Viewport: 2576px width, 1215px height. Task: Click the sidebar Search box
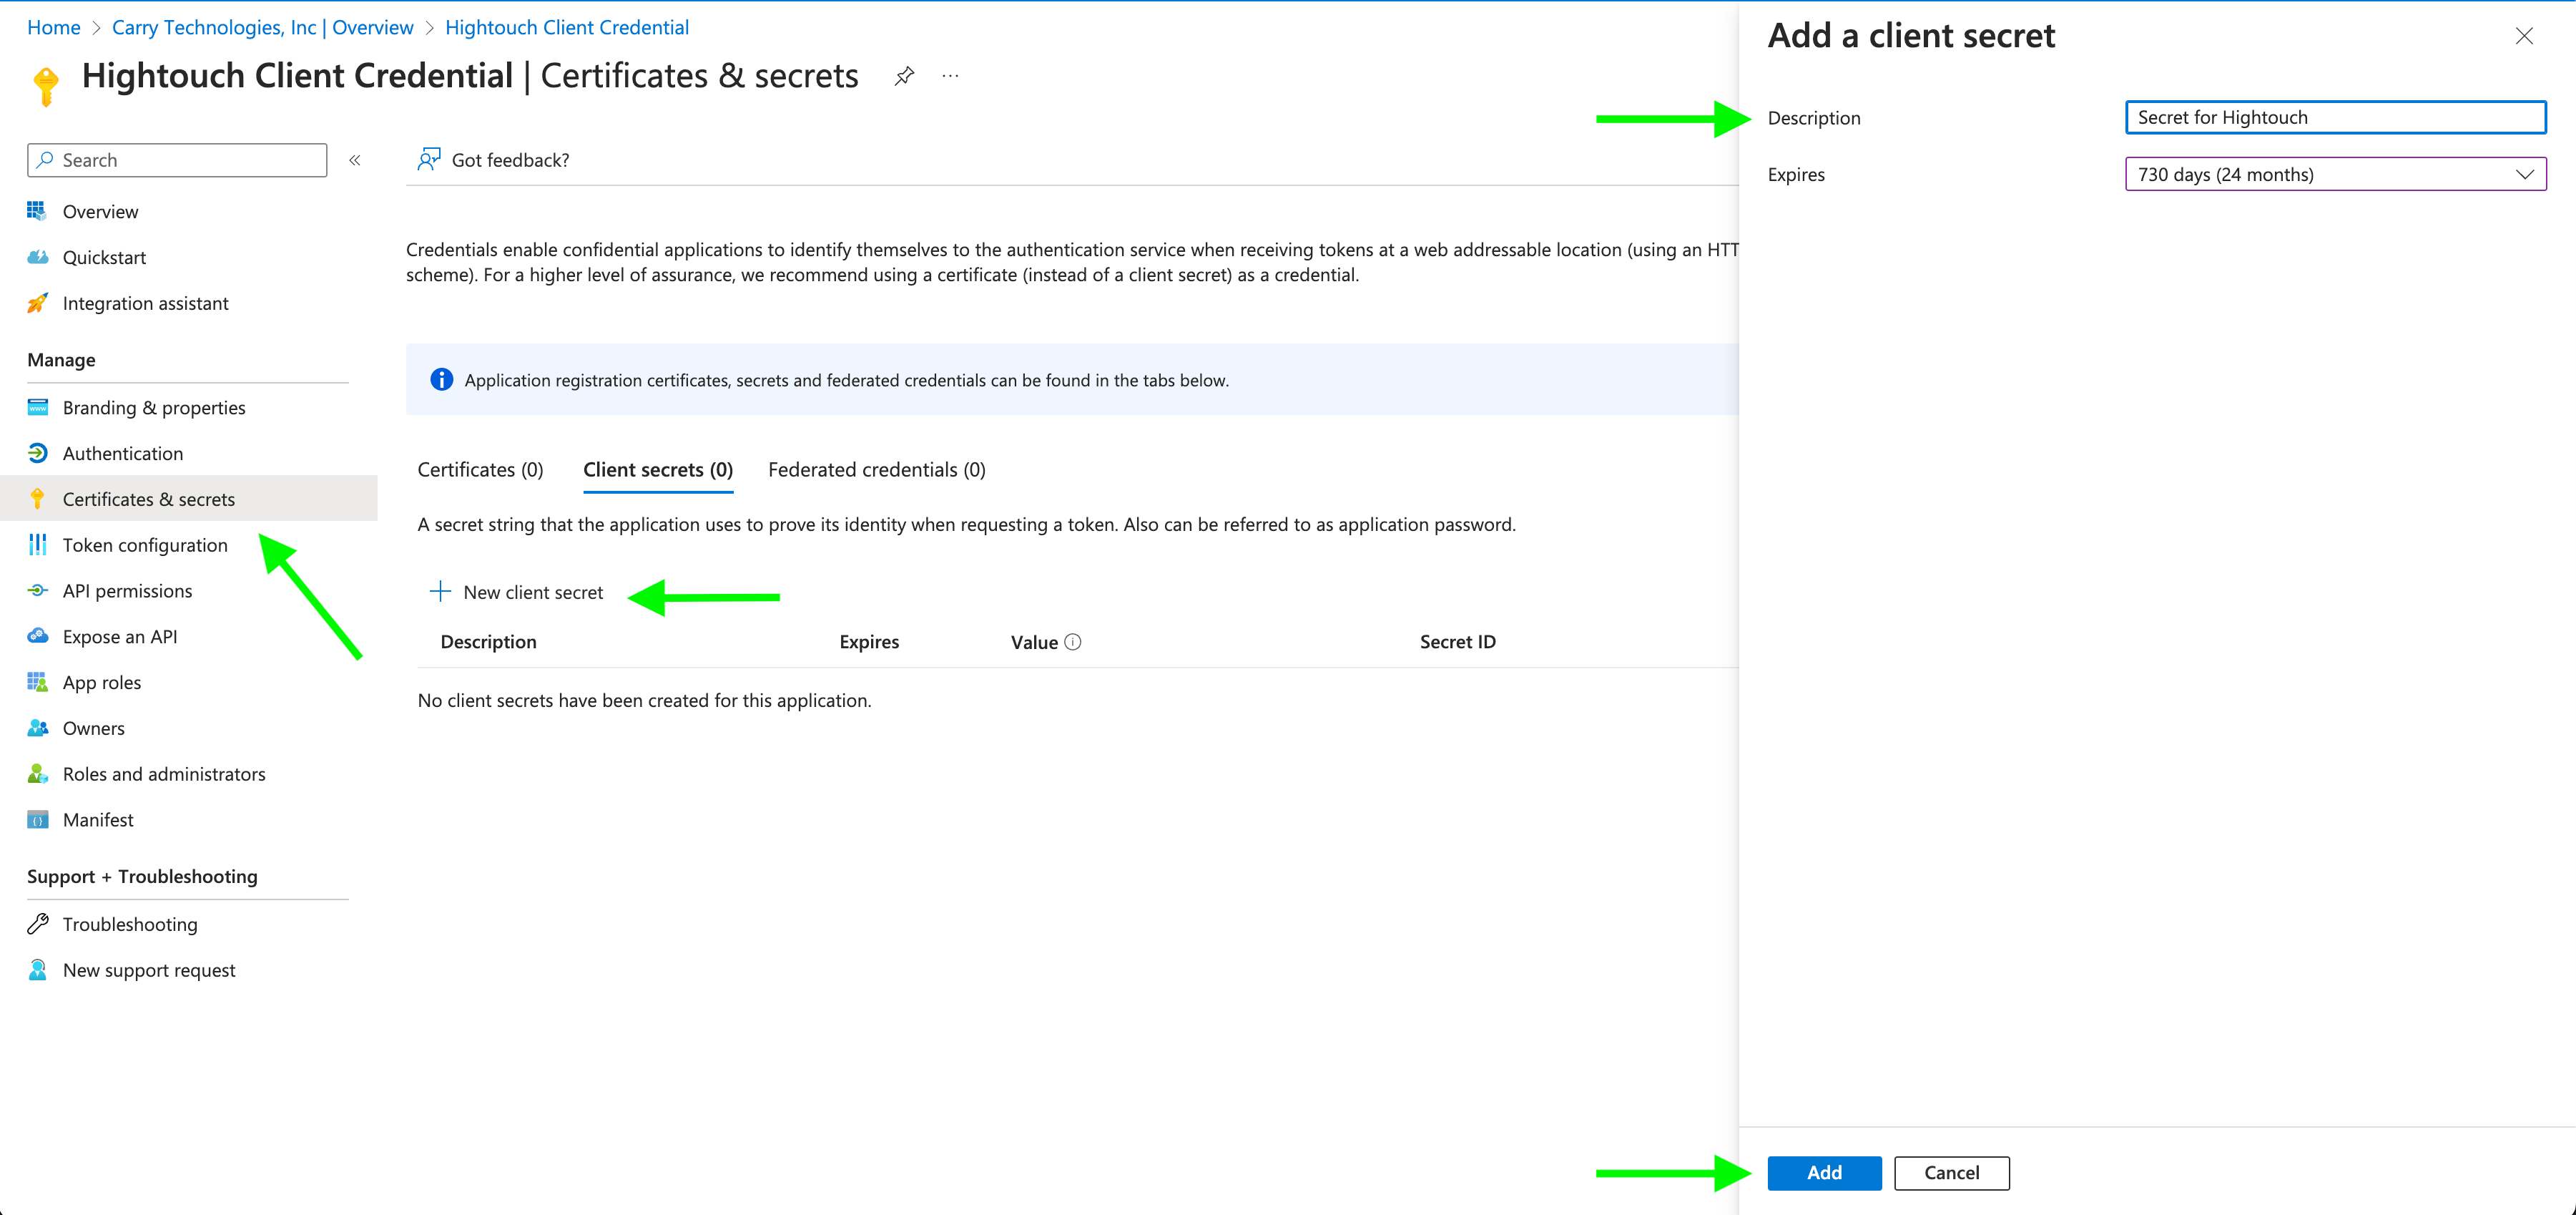click(x=177, y=160)
